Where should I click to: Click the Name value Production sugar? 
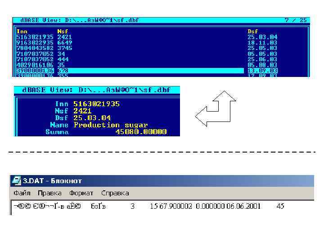pyautogui.click(x=111, y=125)
